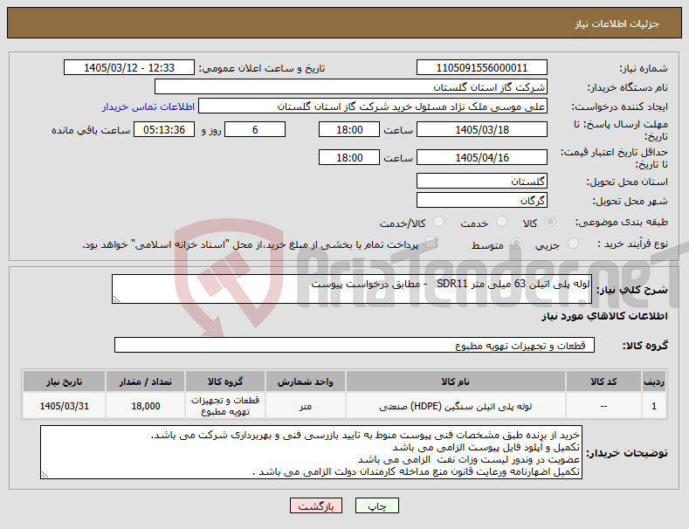Click the countdown timer 05:13:36

coord(164,129)
